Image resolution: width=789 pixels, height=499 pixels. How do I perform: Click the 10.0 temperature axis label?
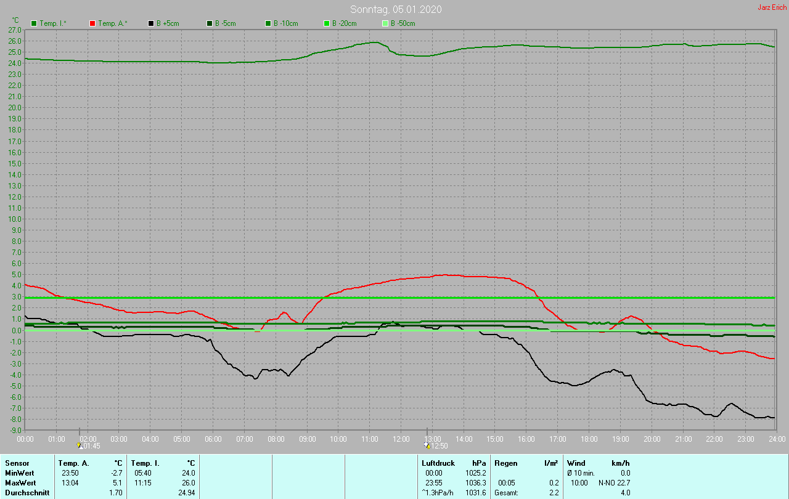15,219
